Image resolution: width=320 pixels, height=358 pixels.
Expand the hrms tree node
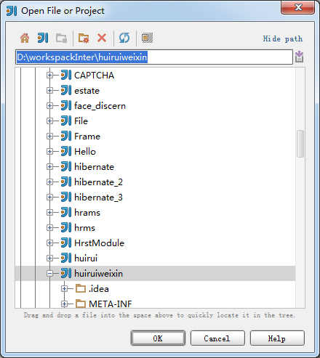point(49,228)
